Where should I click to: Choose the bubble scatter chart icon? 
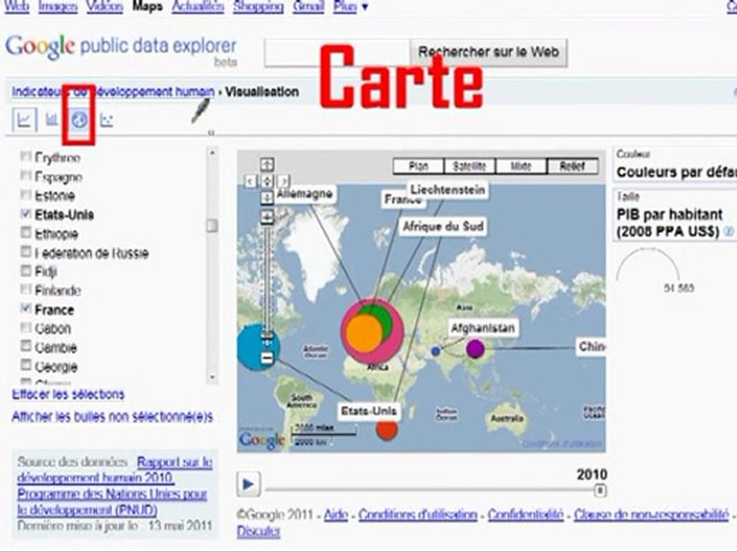(x=107, y=120)
